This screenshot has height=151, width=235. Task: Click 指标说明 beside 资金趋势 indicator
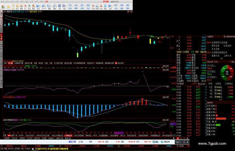(x=166, y=70)
